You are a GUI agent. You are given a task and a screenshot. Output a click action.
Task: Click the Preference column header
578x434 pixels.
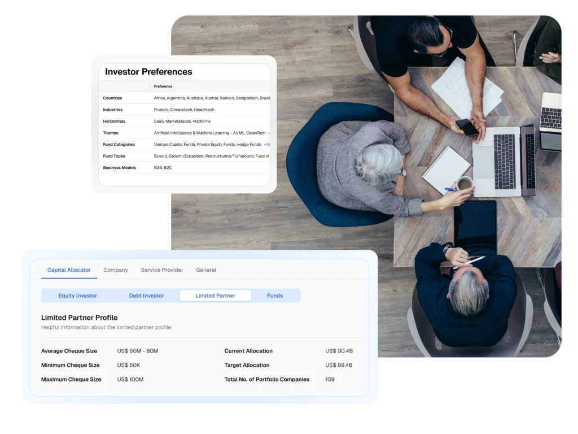163,86
